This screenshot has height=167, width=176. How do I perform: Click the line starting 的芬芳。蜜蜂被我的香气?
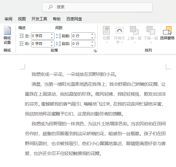click(x=94, y=104)
